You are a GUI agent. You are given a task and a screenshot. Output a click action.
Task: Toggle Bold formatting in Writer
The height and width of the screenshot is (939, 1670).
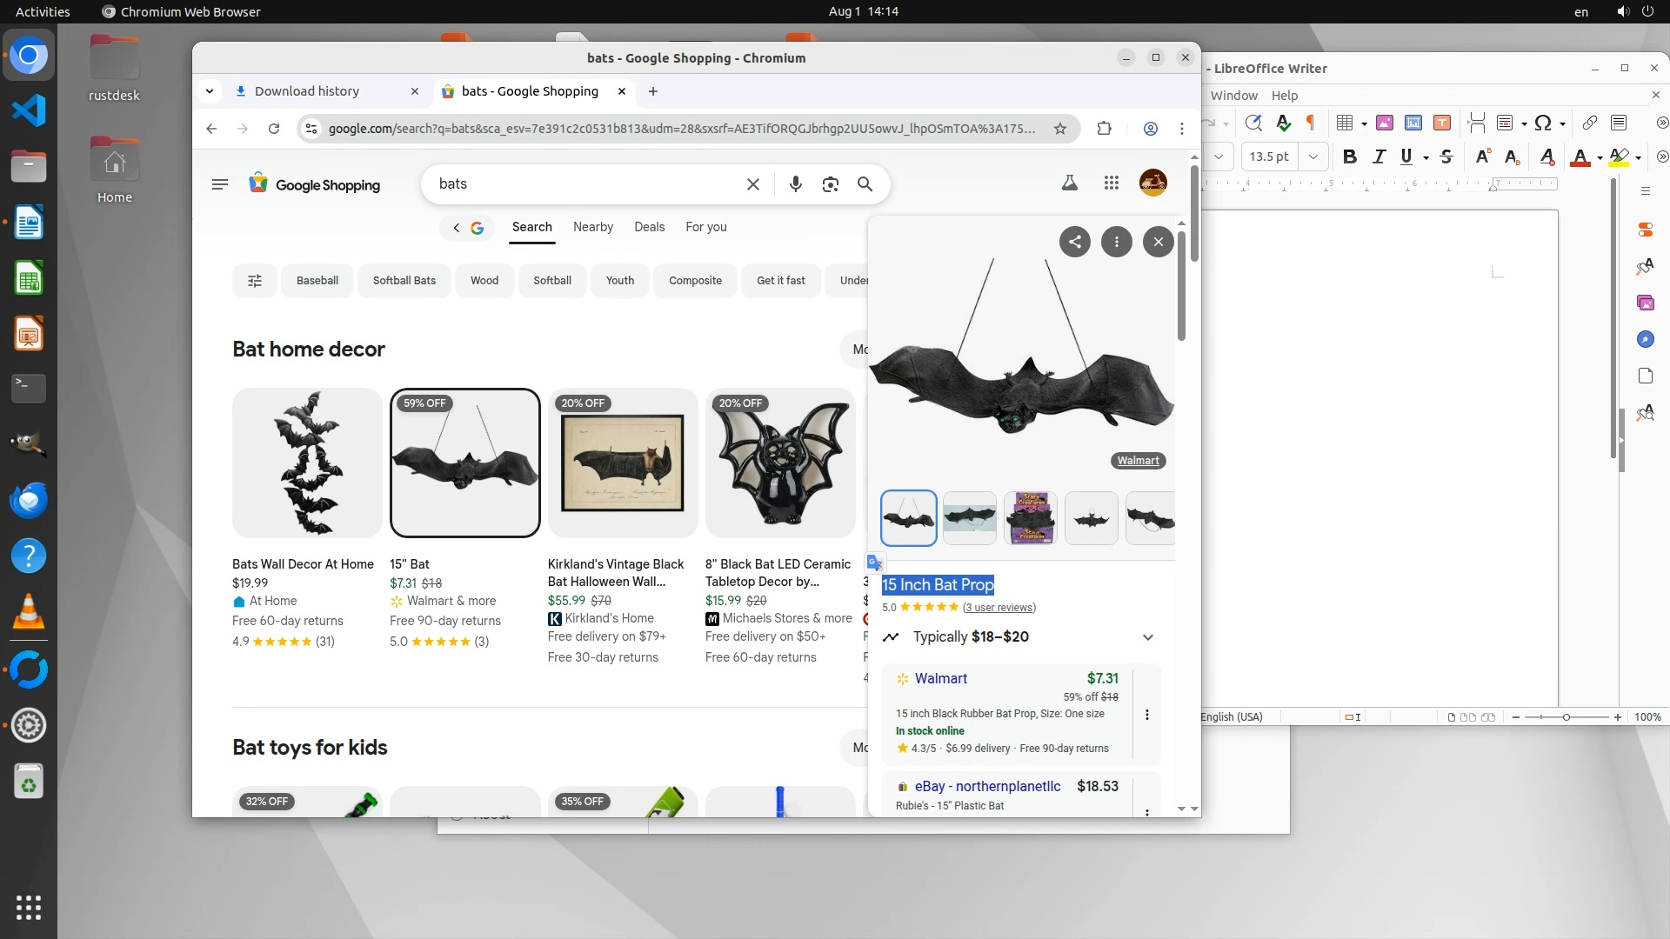click(x=1349, y=157)
